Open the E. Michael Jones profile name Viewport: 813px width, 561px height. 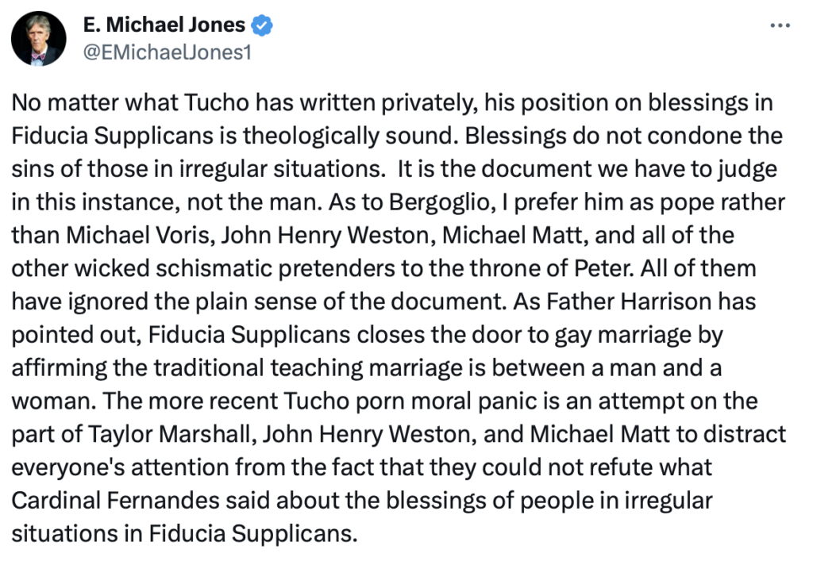click(x=164, y=25)
